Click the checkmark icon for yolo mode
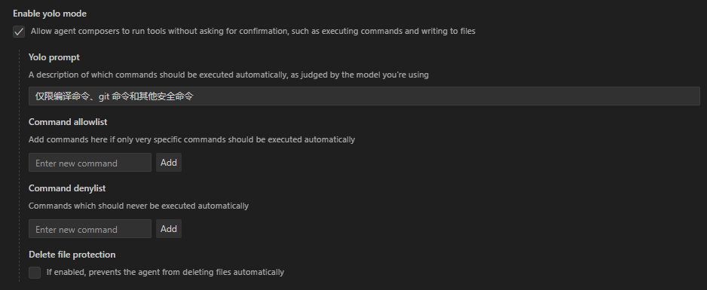 click(x=19, y=32)
